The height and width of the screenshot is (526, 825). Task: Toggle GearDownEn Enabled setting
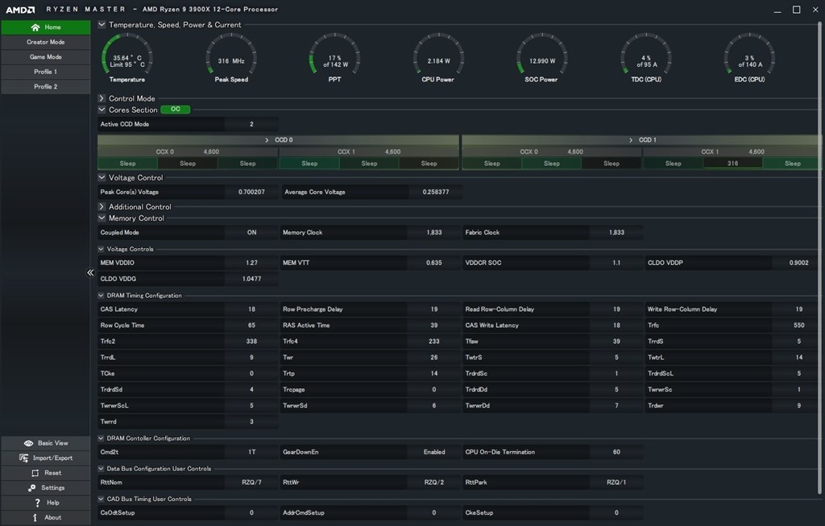pyautogui.click(x=433, y=452)
